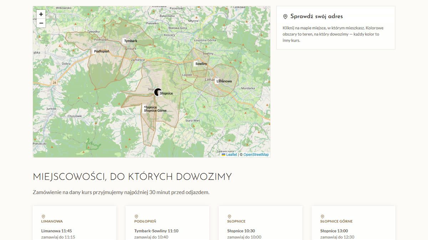Click the zamawiaj do 12:30 text
The image size is (428, 240).
point(337,237)
